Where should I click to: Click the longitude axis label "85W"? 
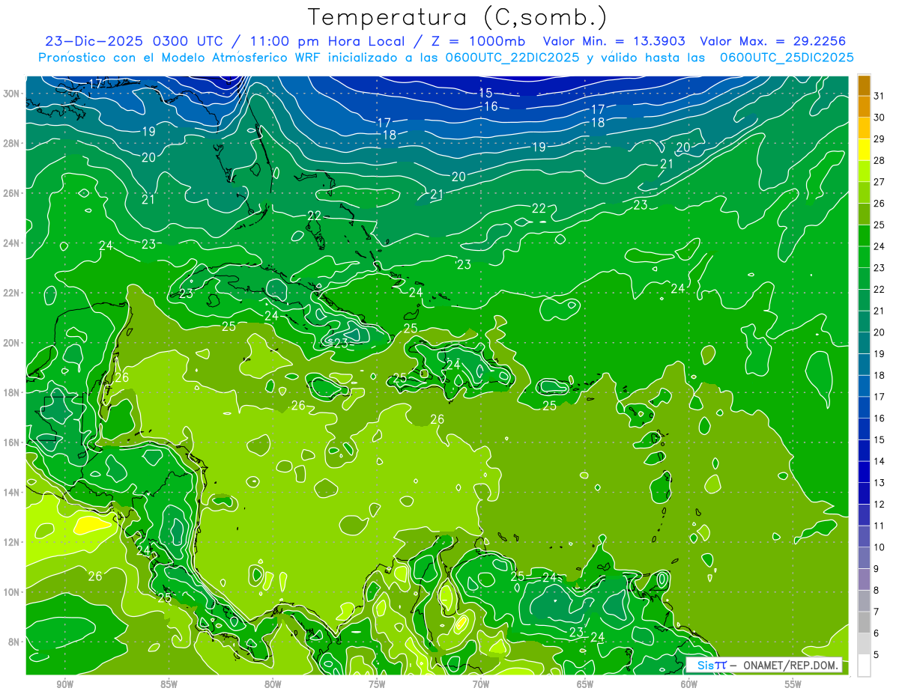click(x=169, y=684)
